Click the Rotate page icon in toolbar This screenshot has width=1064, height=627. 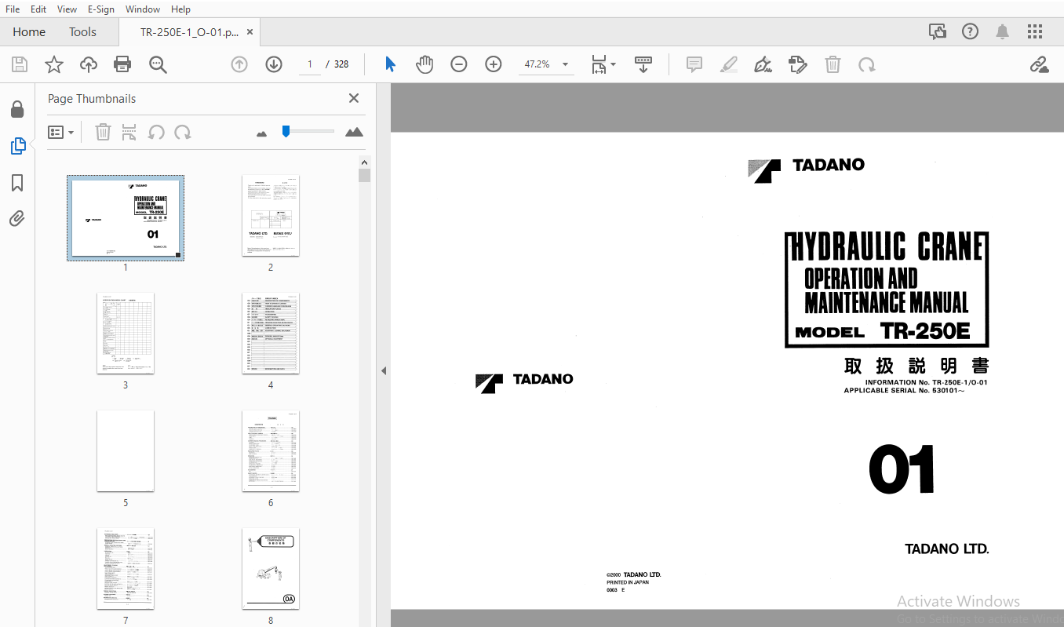[867, 64]
